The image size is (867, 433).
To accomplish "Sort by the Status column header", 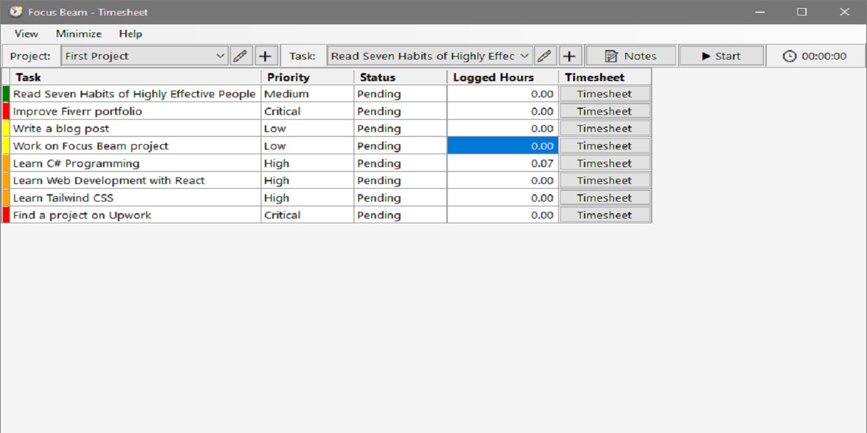I will [x=400, y=77].
